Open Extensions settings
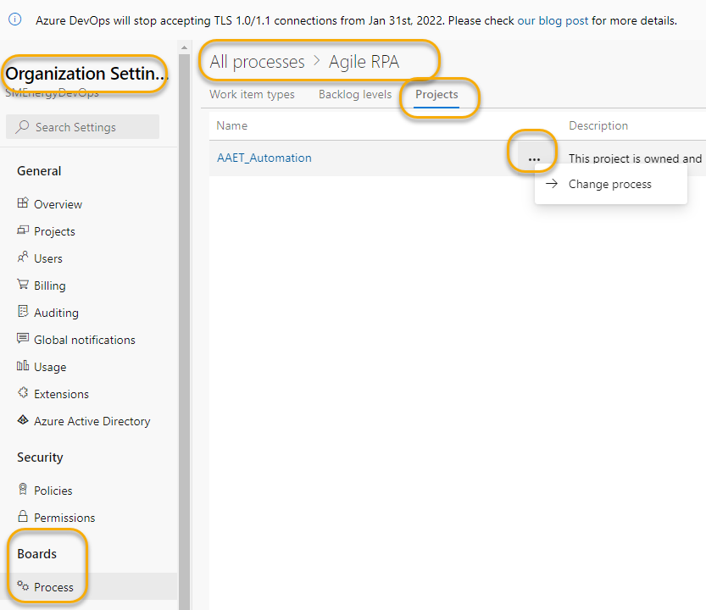The width and height of the screenshot is (706, 610). (x=61, y=394)
